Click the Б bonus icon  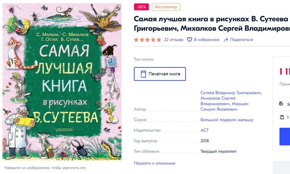pos(281,104)
